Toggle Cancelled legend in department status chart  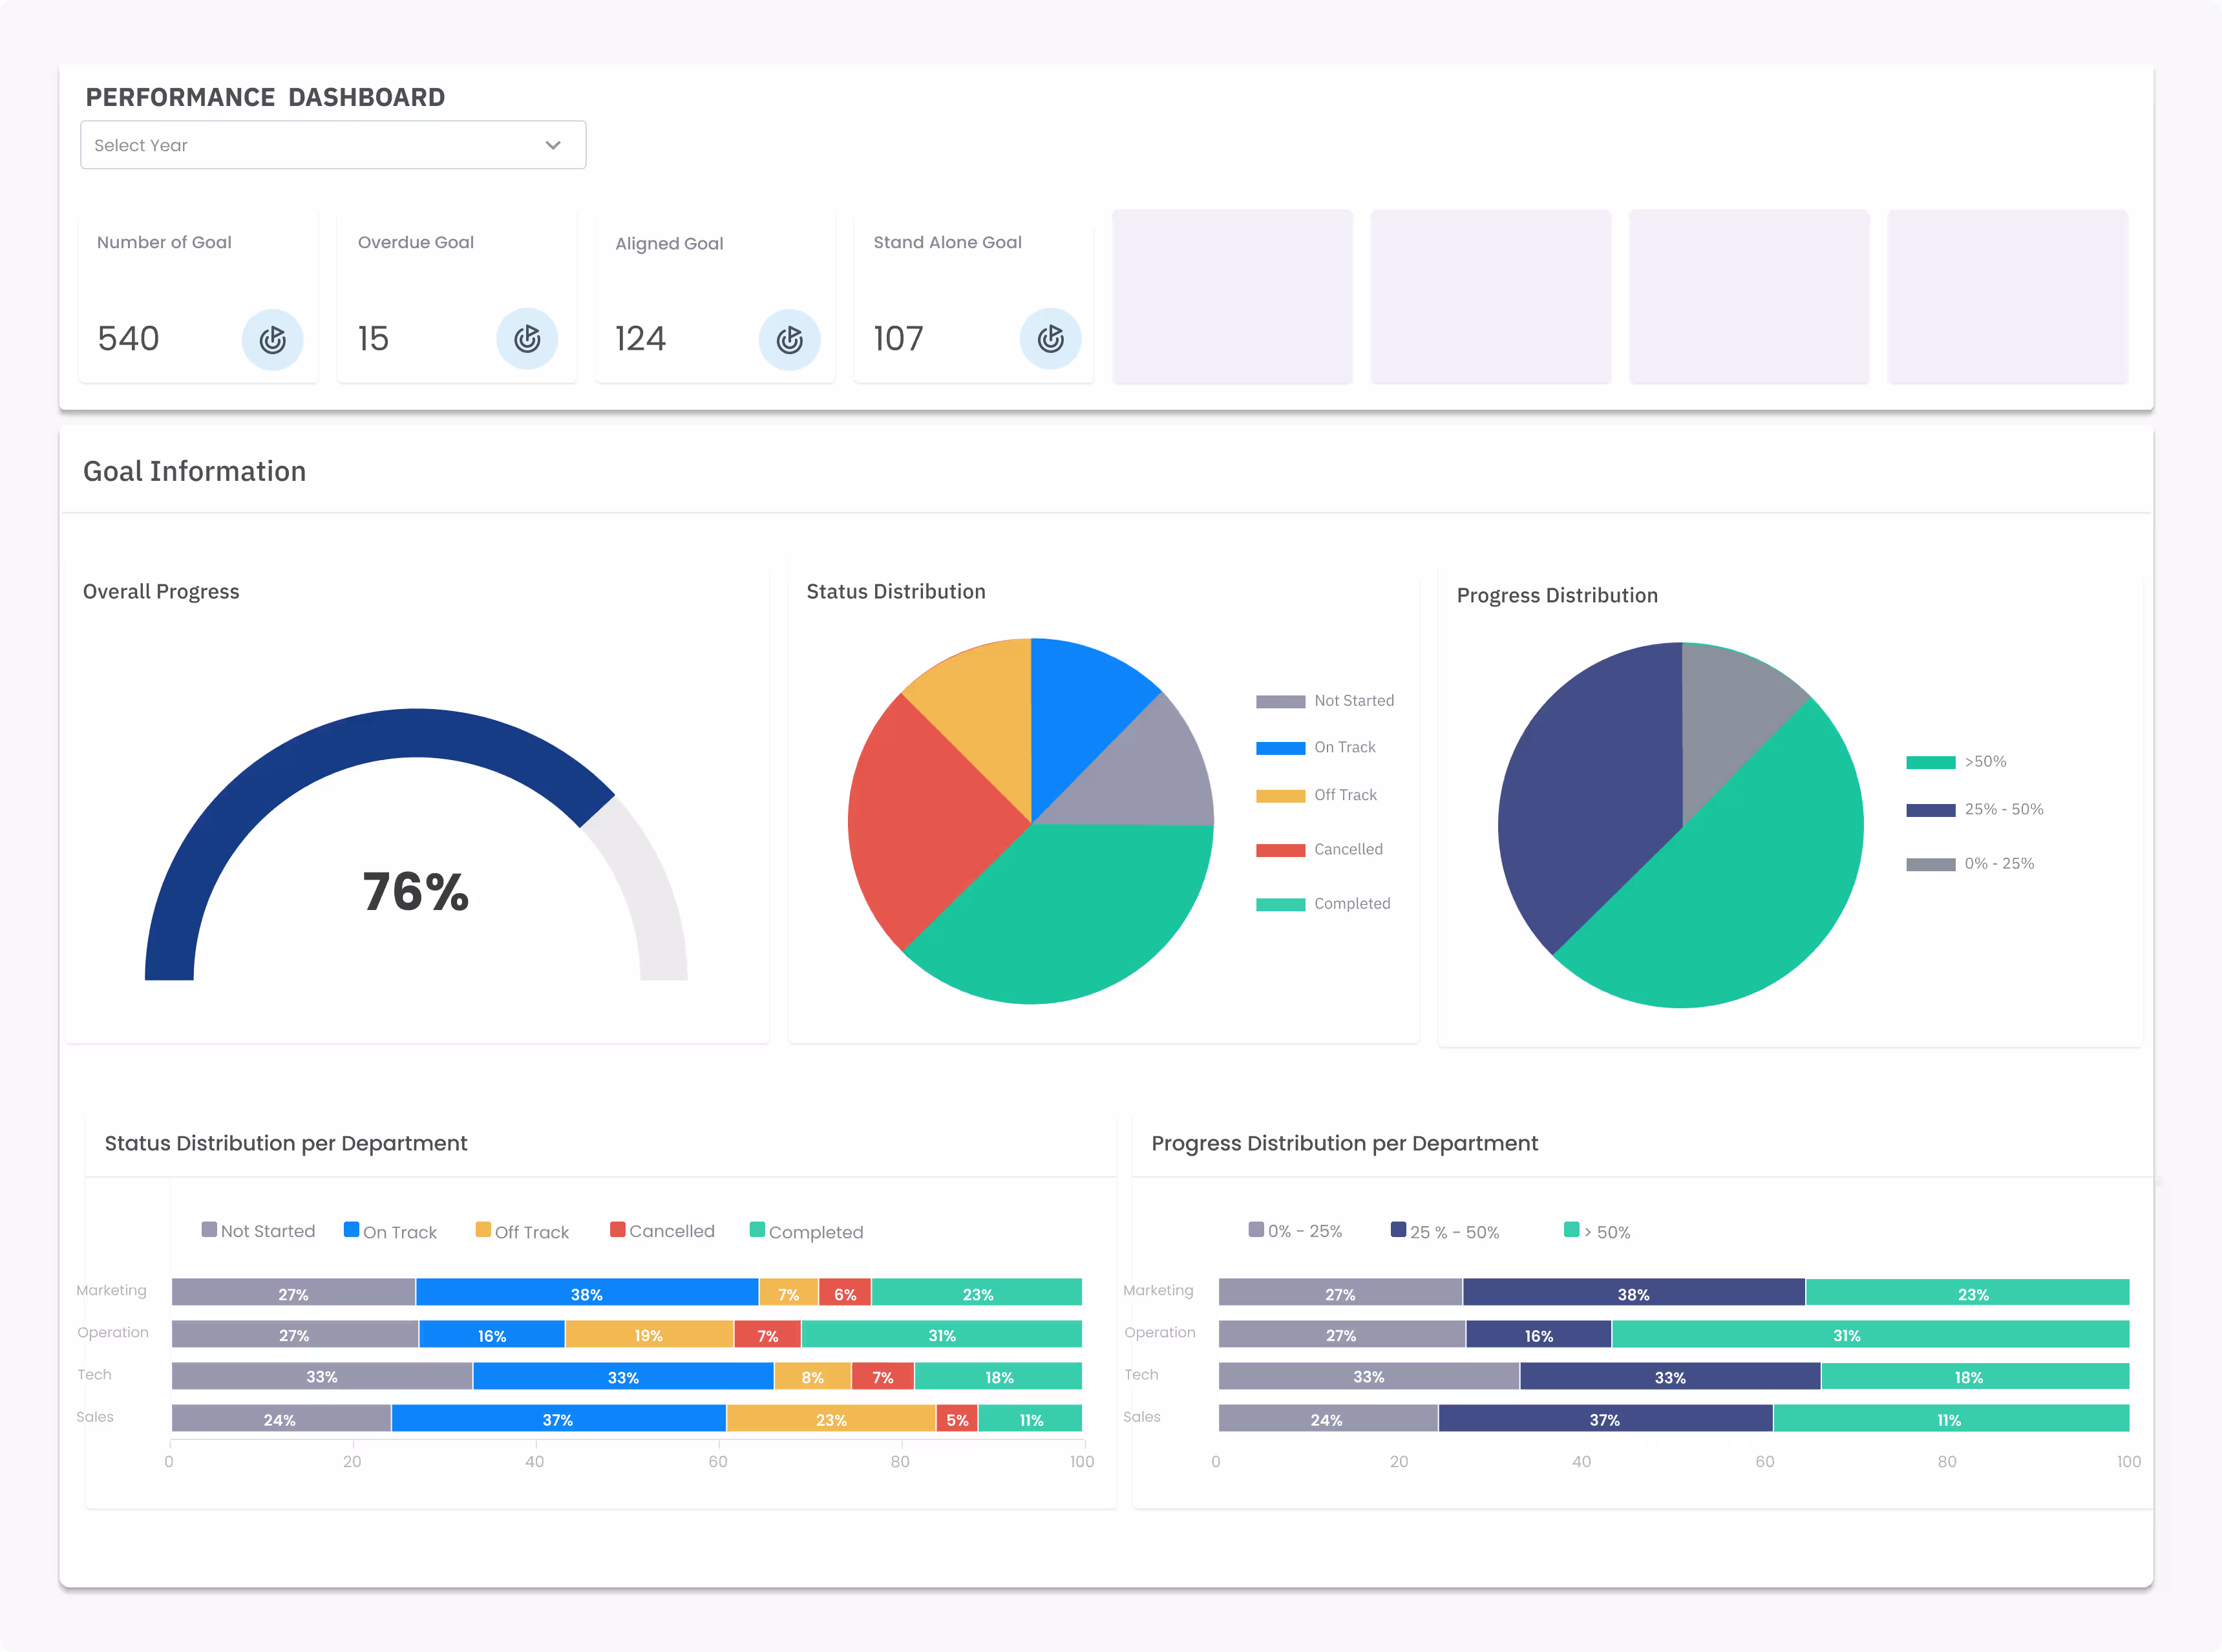tap(662, 1231)
